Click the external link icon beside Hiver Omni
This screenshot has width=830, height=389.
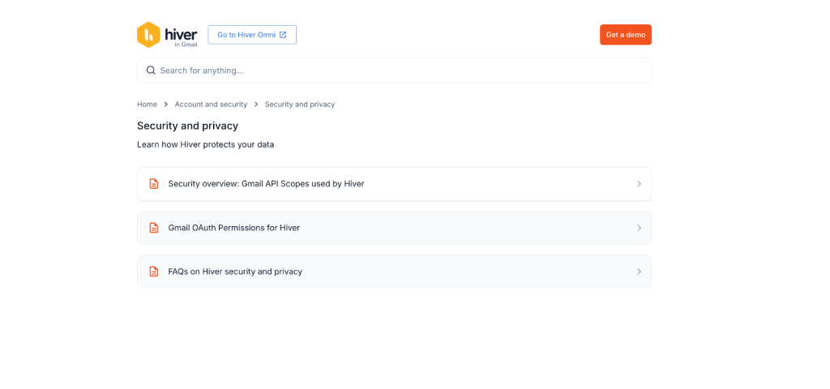tap(283, 35)
